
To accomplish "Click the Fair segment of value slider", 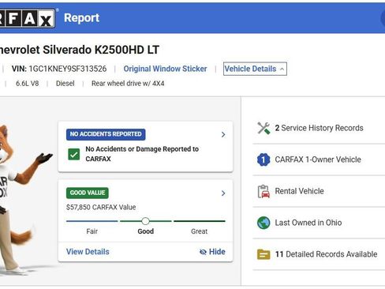I will coord(92,221).
